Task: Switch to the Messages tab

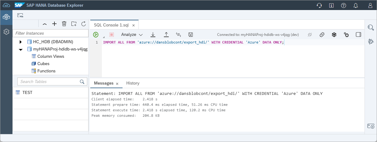Action: [x=104, y=83]
